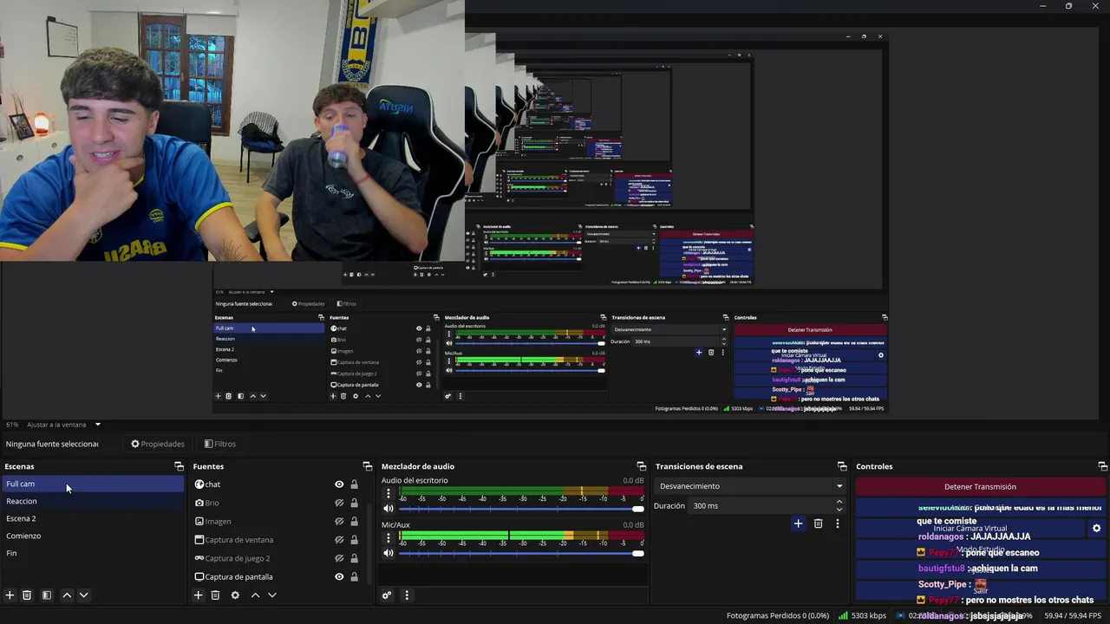The image size is (1110, 624).
Task: Open options dots for Mic/Aux
Action: pos(388,537)
